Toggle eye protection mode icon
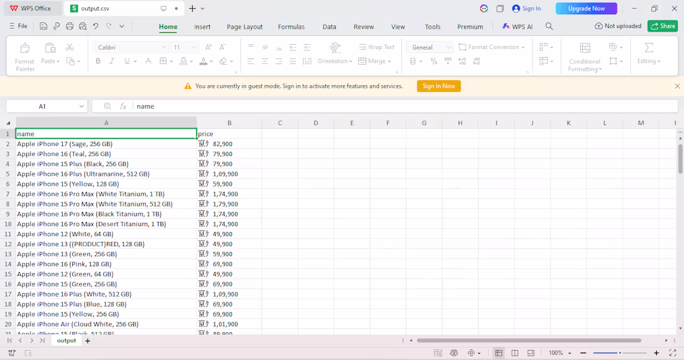Screen dimensions: 684x360 pyautogui.click(x=454, y=353)
